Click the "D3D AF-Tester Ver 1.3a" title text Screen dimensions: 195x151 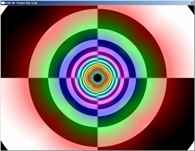(x=21, y=3)
